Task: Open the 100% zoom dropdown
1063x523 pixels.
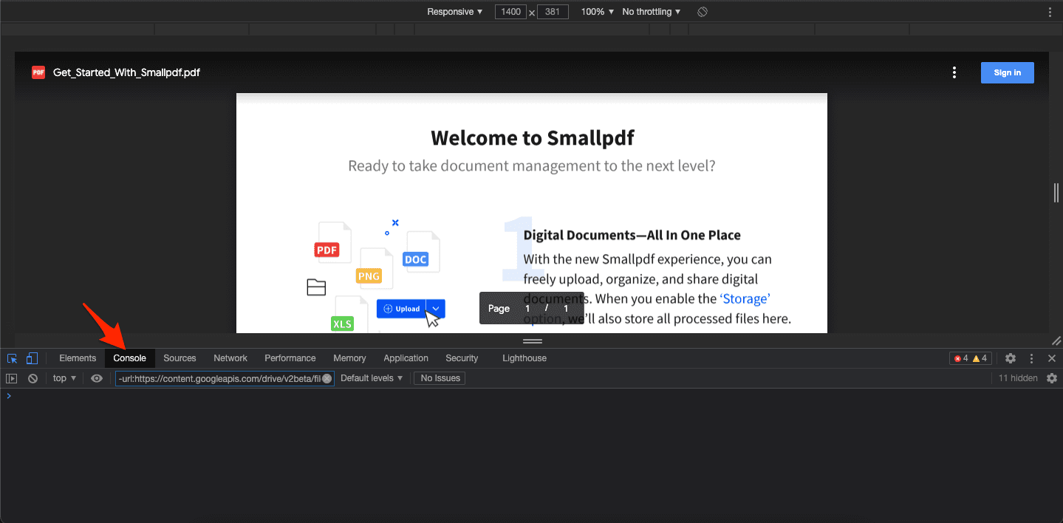Action: pyautogui.click(x=597, y=12)
